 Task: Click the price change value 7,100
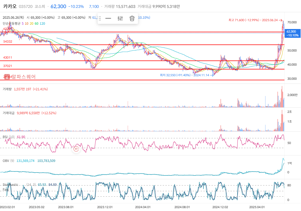click(x=94, y=7)
